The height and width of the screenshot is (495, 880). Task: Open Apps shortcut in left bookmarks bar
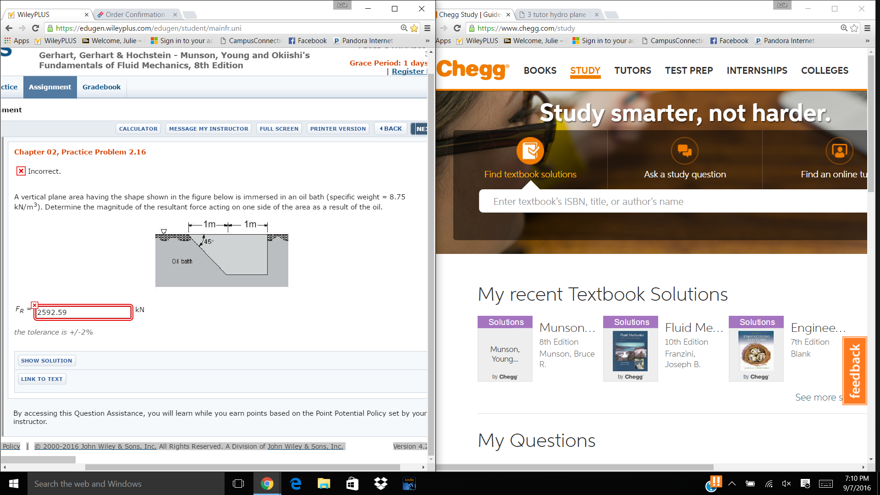(x=17, y=41)
